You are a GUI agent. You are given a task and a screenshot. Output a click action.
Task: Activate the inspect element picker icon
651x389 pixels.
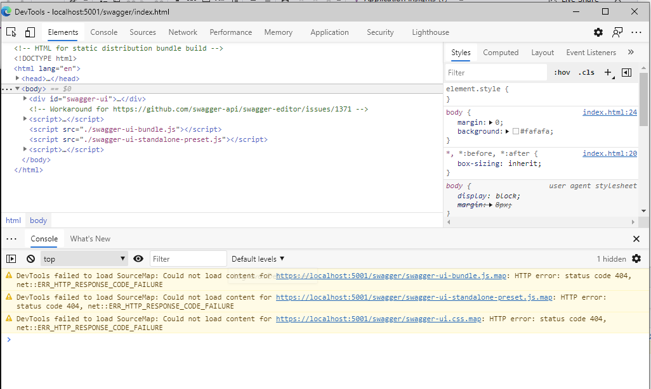[11, 32]
